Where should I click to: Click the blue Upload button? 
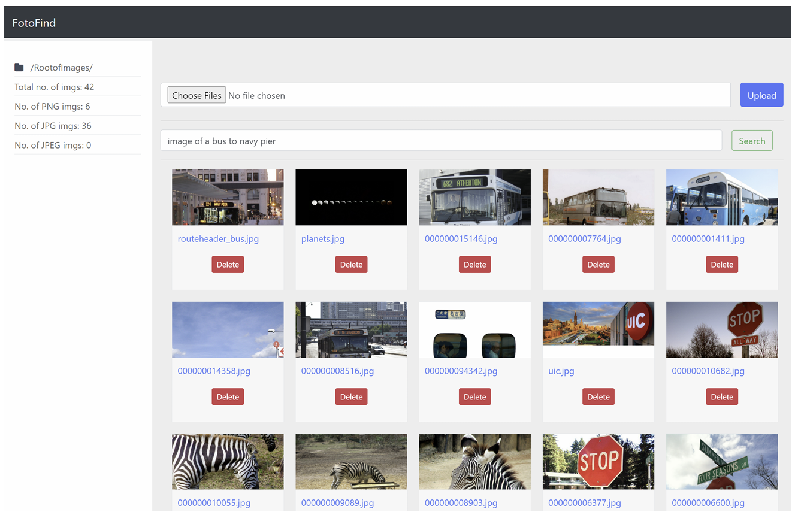tap(761, 95)
